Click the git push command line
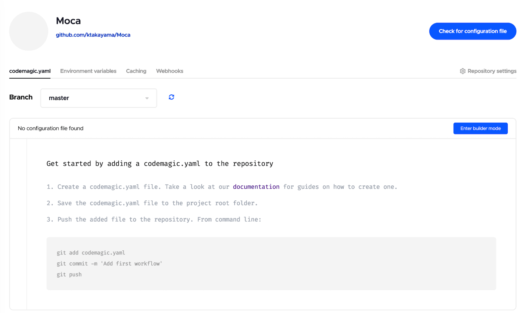 pos(69,275)
